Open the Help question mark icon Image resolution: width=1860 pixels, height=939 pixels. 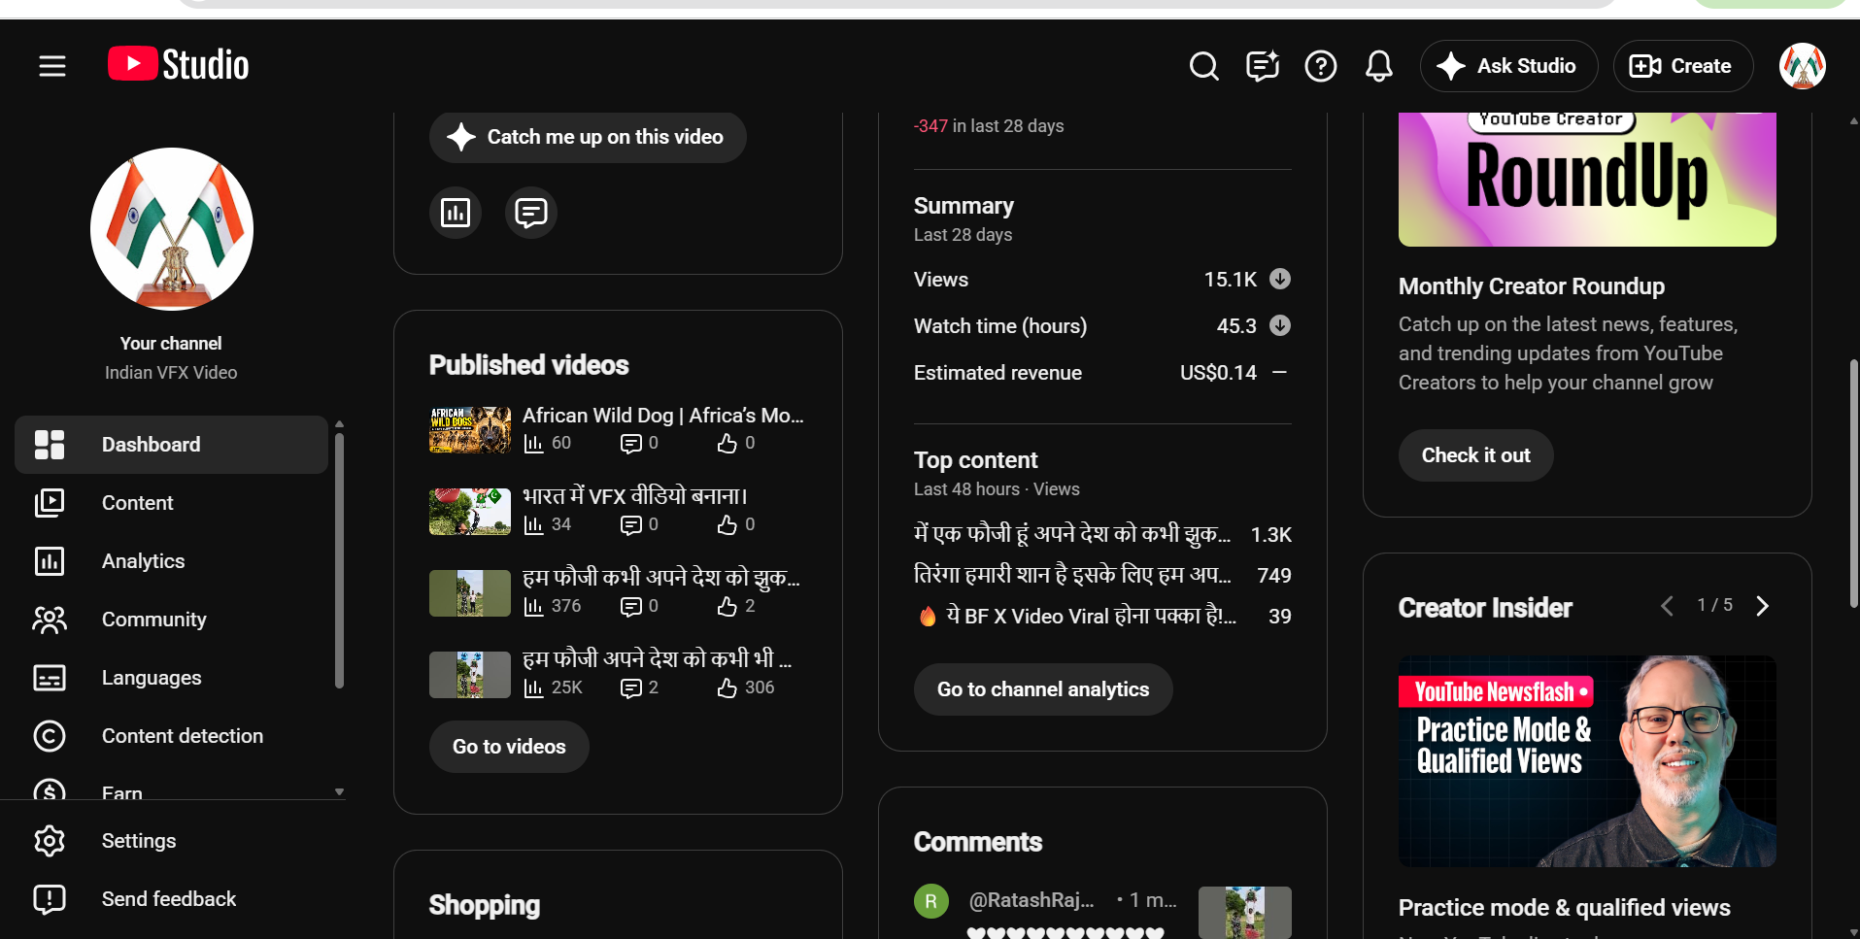tap(1320, 66)
